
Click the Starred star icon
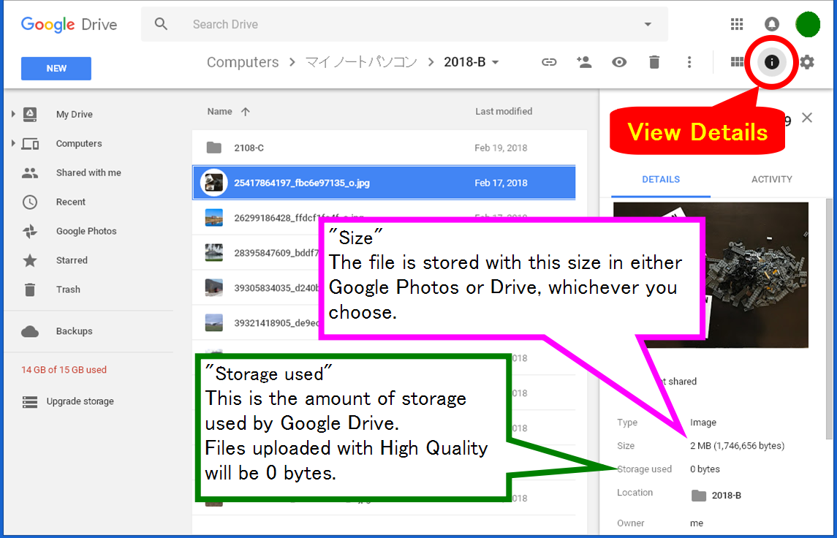click(x=30, y=260)
